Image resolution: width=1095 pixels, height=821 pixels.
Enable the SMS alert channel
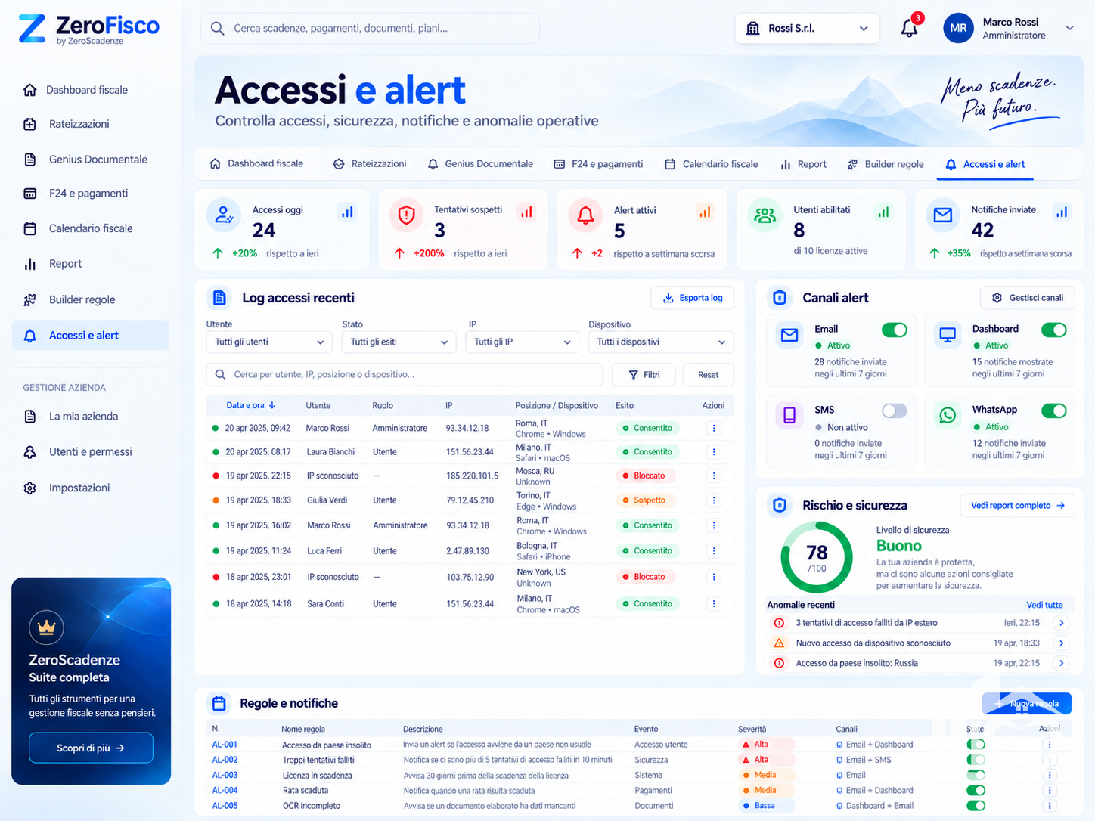tap(895, 410)
